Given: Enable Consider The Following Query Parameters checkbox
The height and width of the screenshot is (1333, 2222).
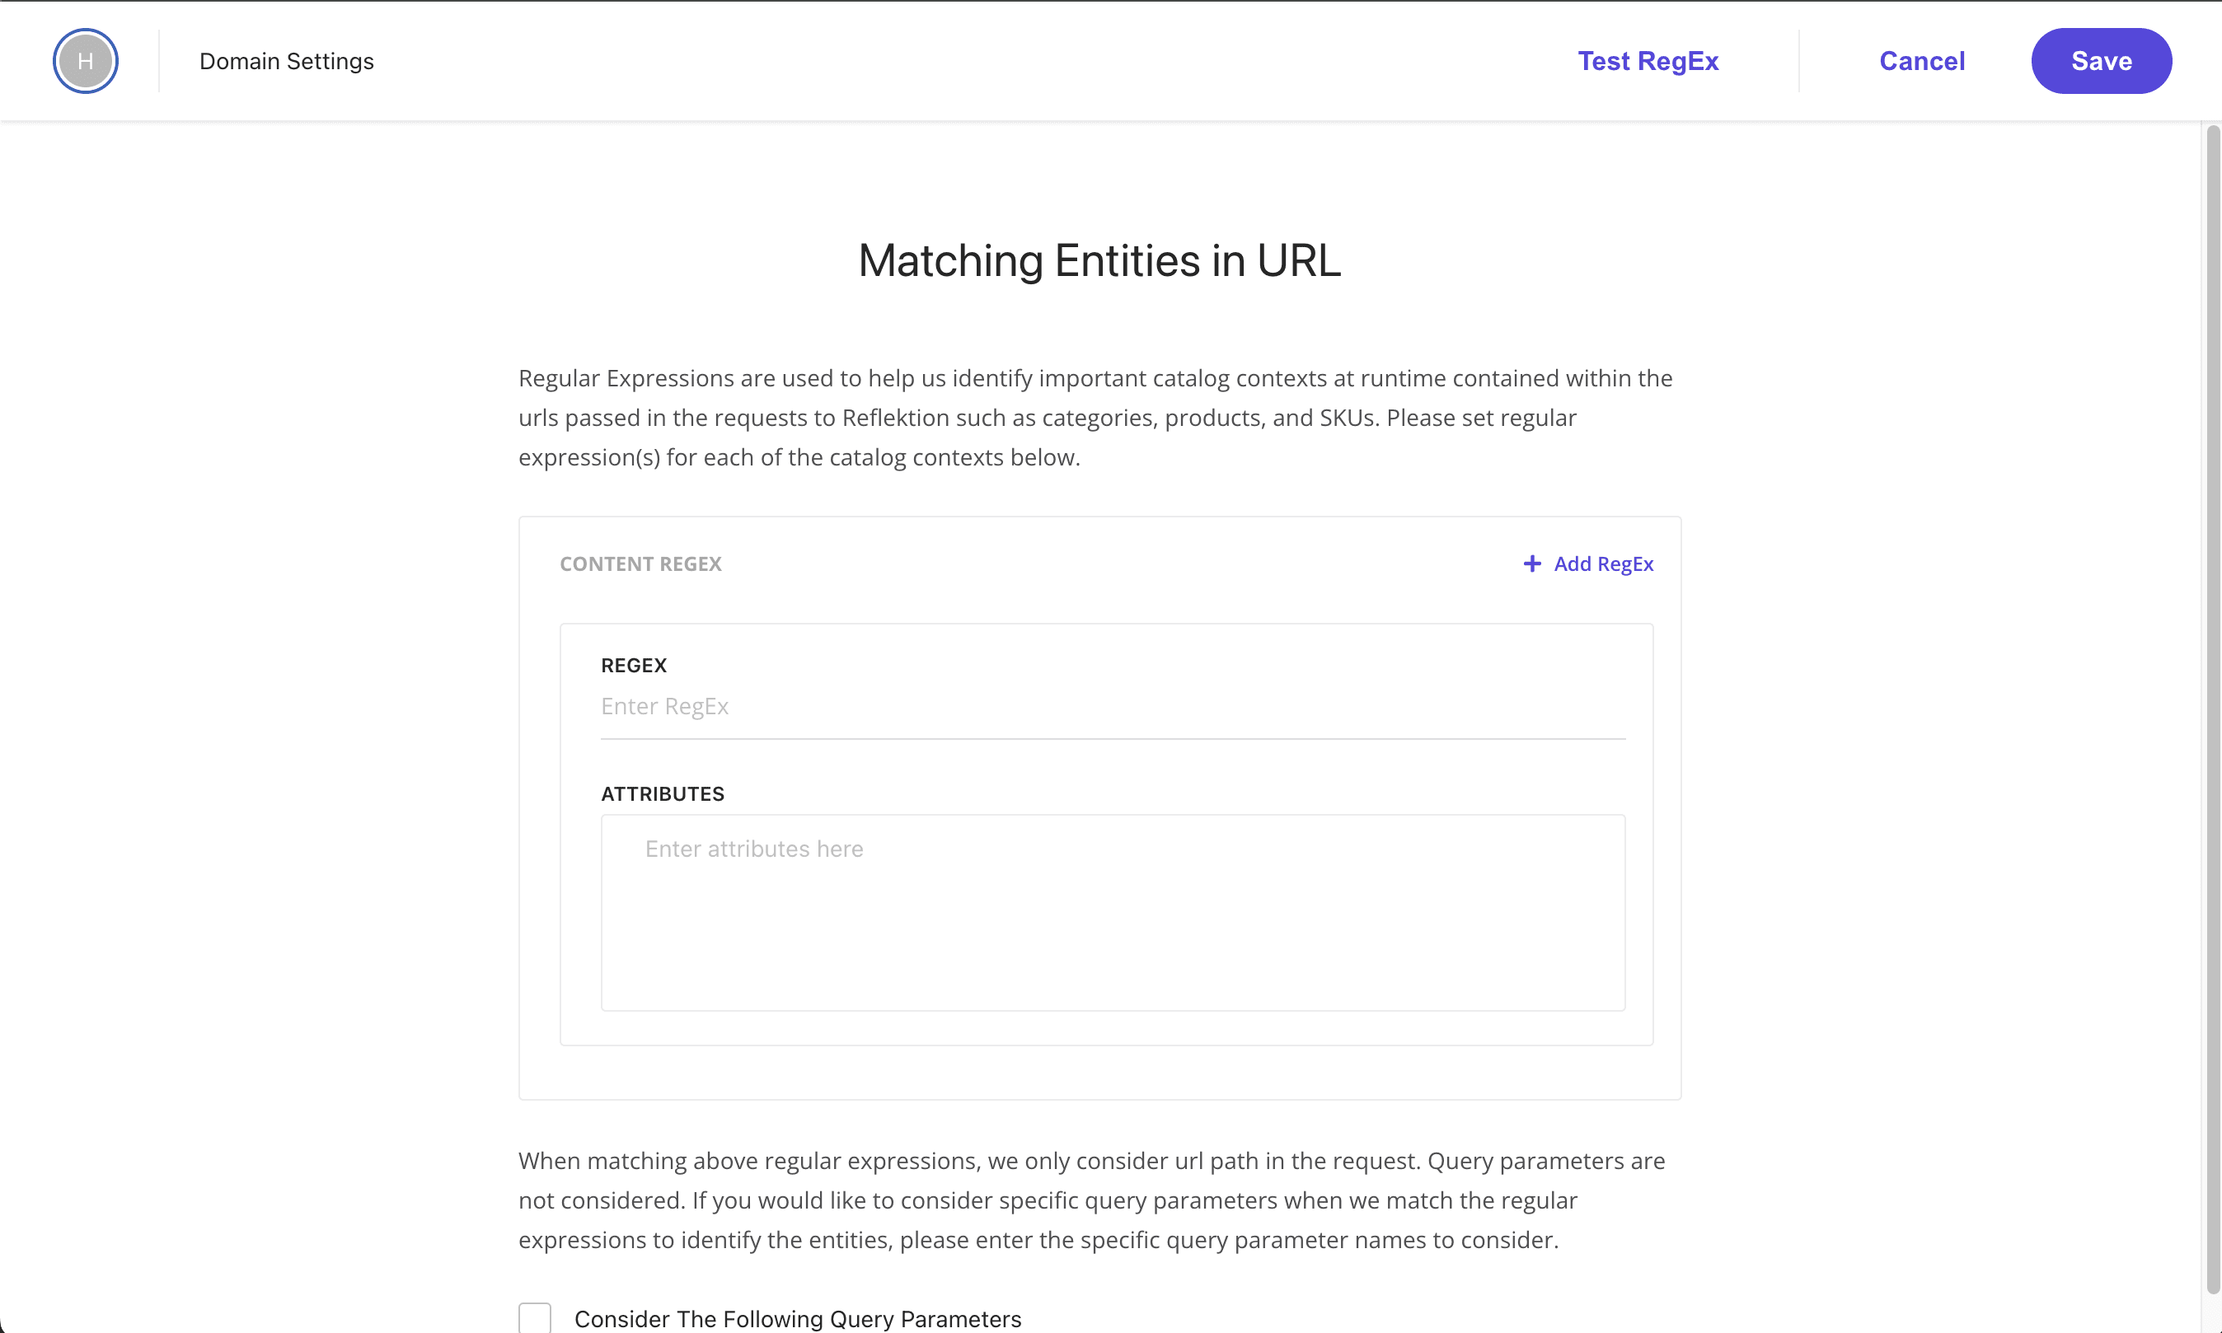Looking at the screenshot, I should 535,1317.
